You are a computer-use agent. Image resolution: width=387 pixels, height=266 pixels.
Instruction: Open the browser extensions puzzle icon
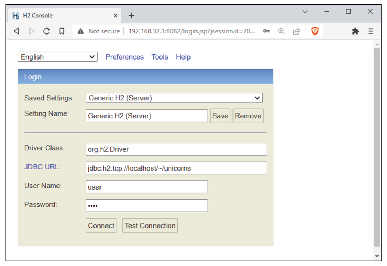(x=355, y=31)
